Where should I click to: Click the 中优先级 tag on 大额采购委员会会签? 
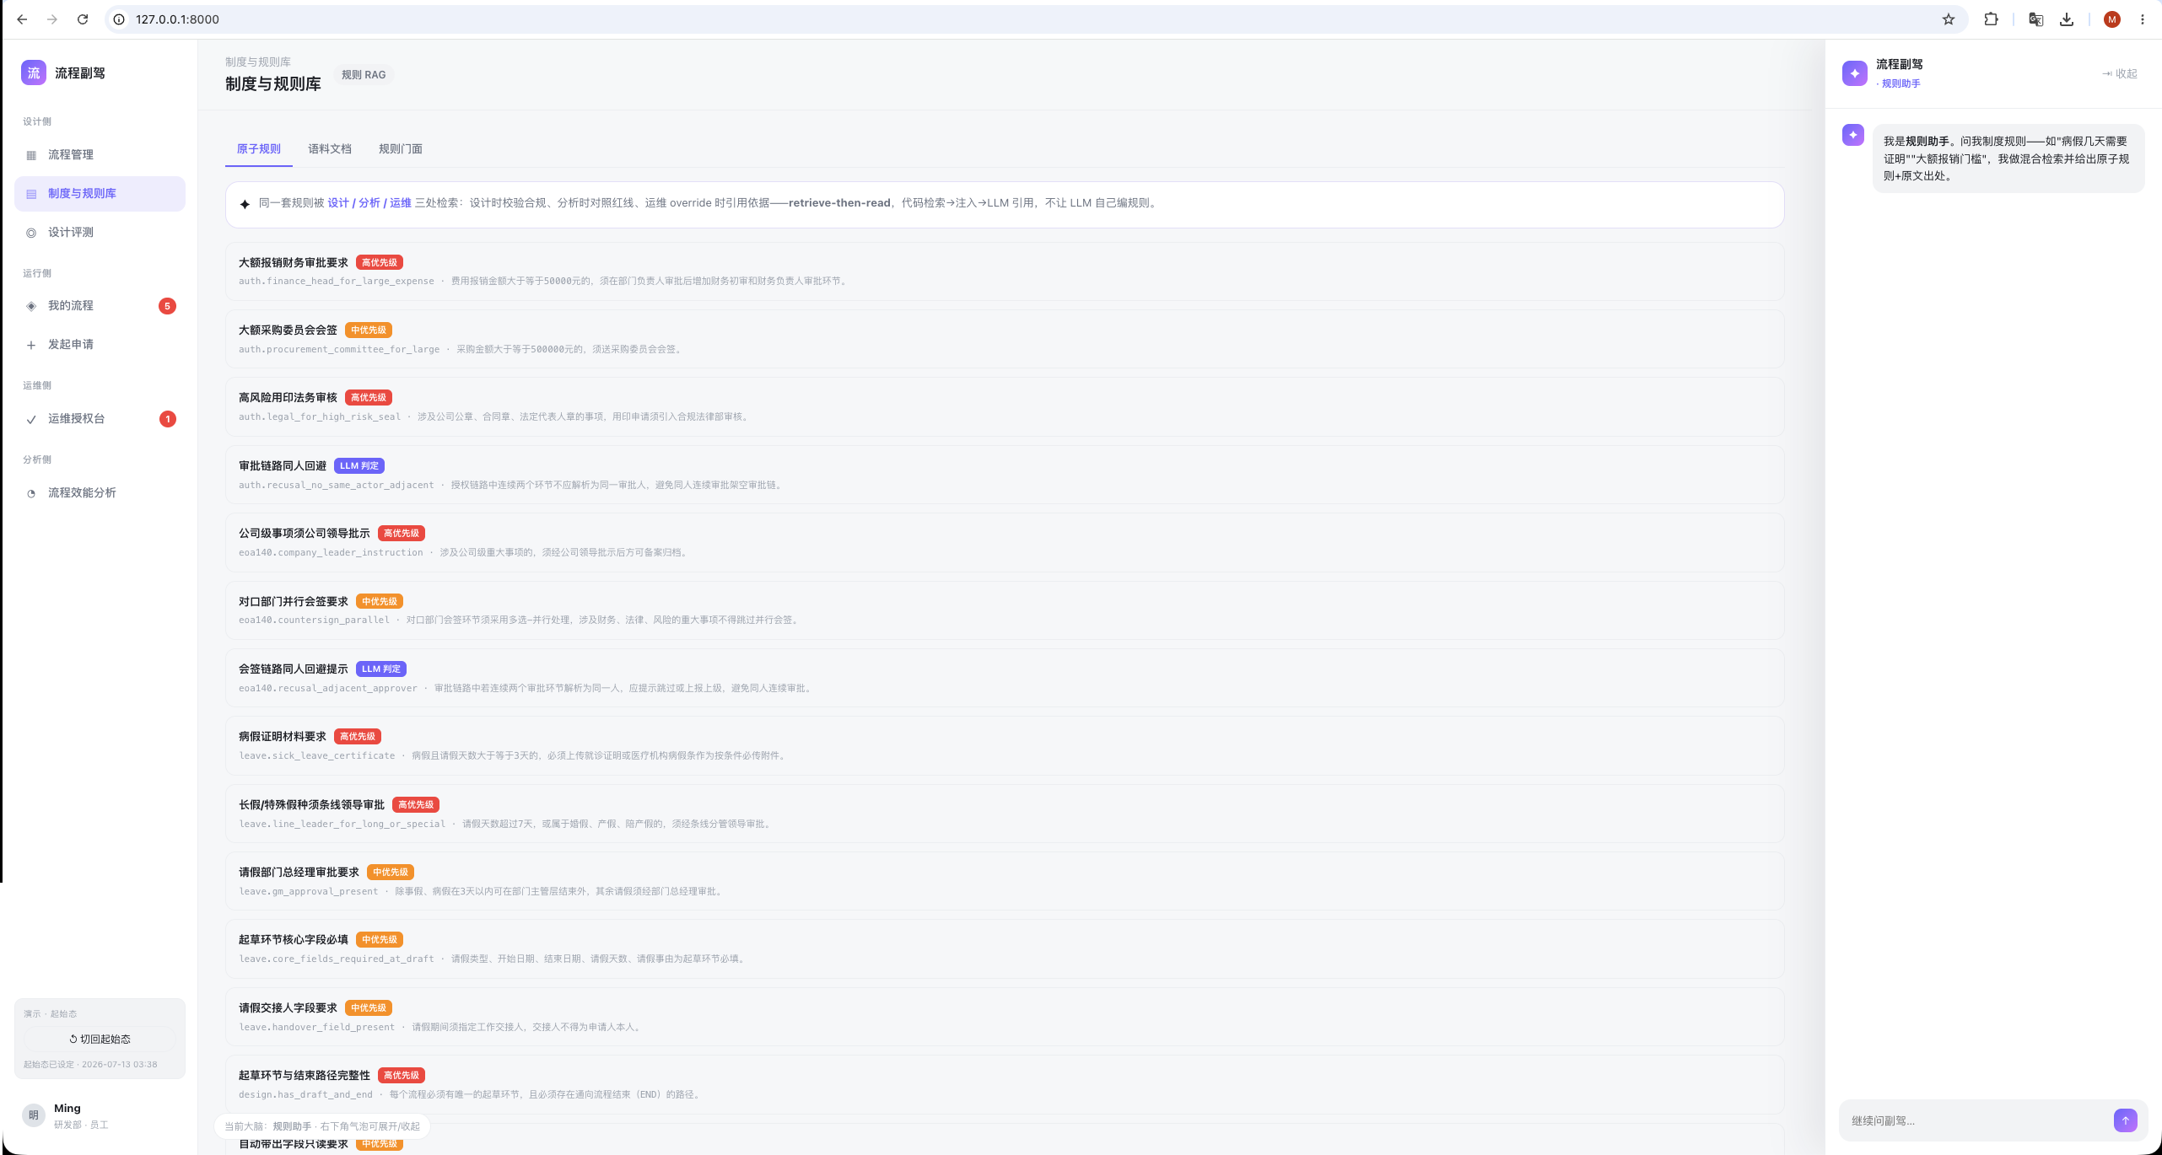369,330
